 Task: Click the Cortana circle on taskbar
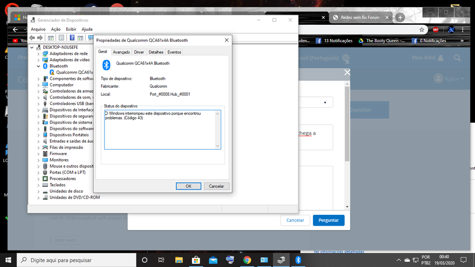pyautogui.click(x=145, y=260)
